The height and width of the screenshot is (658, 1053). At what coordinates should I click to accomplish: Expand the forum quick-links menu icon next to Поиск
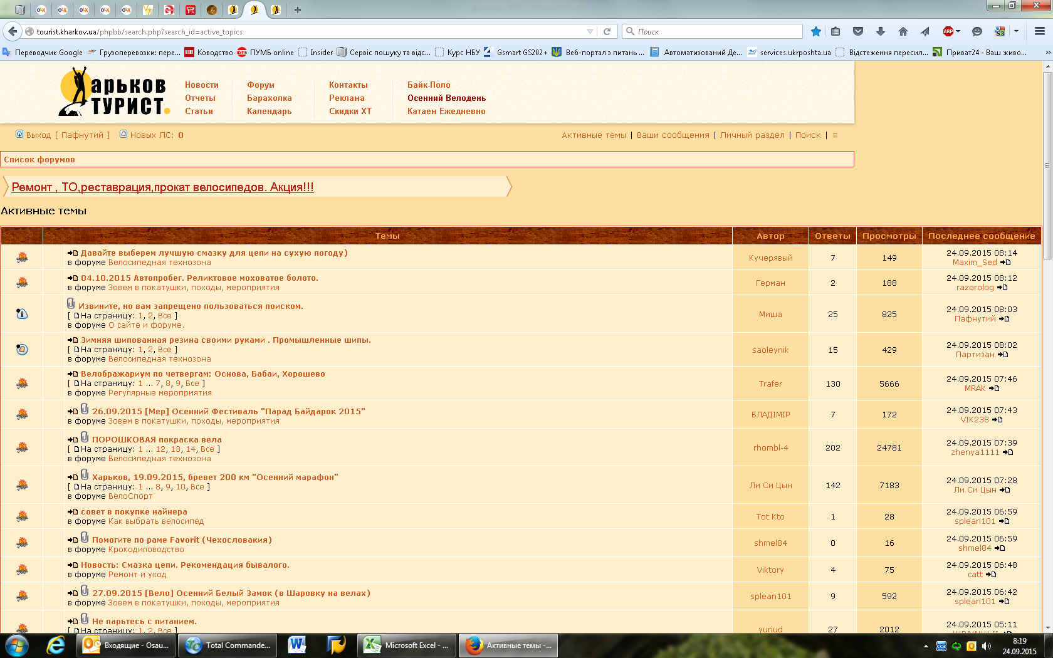tap(835, 135)
